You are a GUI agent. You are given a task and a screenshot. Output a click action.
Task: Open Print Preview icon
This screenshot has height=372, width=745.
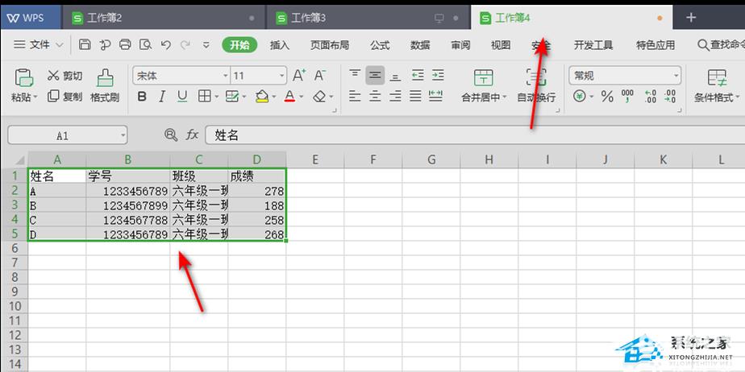point(145,44)
